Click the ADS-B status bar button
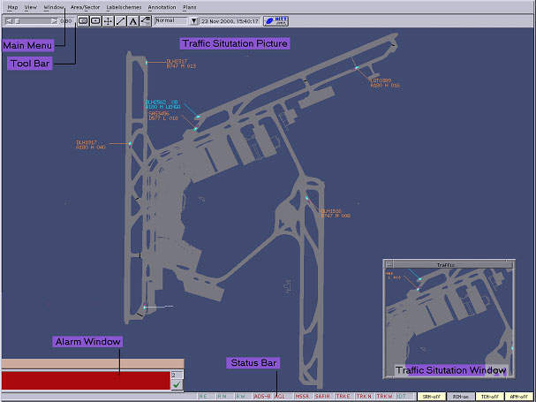Viewport: 536px width, 402px height. (262, 397)
